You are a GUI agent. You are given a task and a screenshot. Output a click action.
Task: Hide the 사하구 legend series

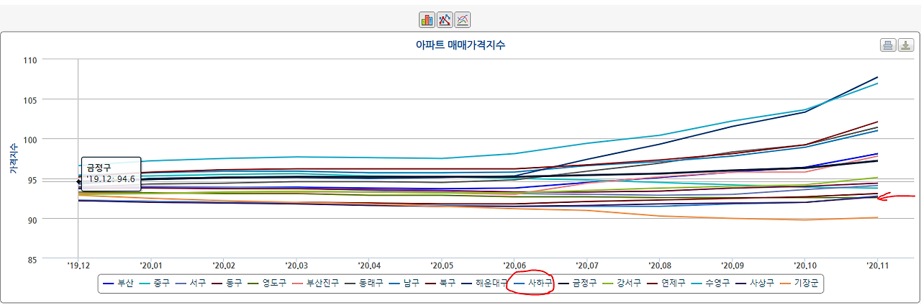[x=532, y=284]
